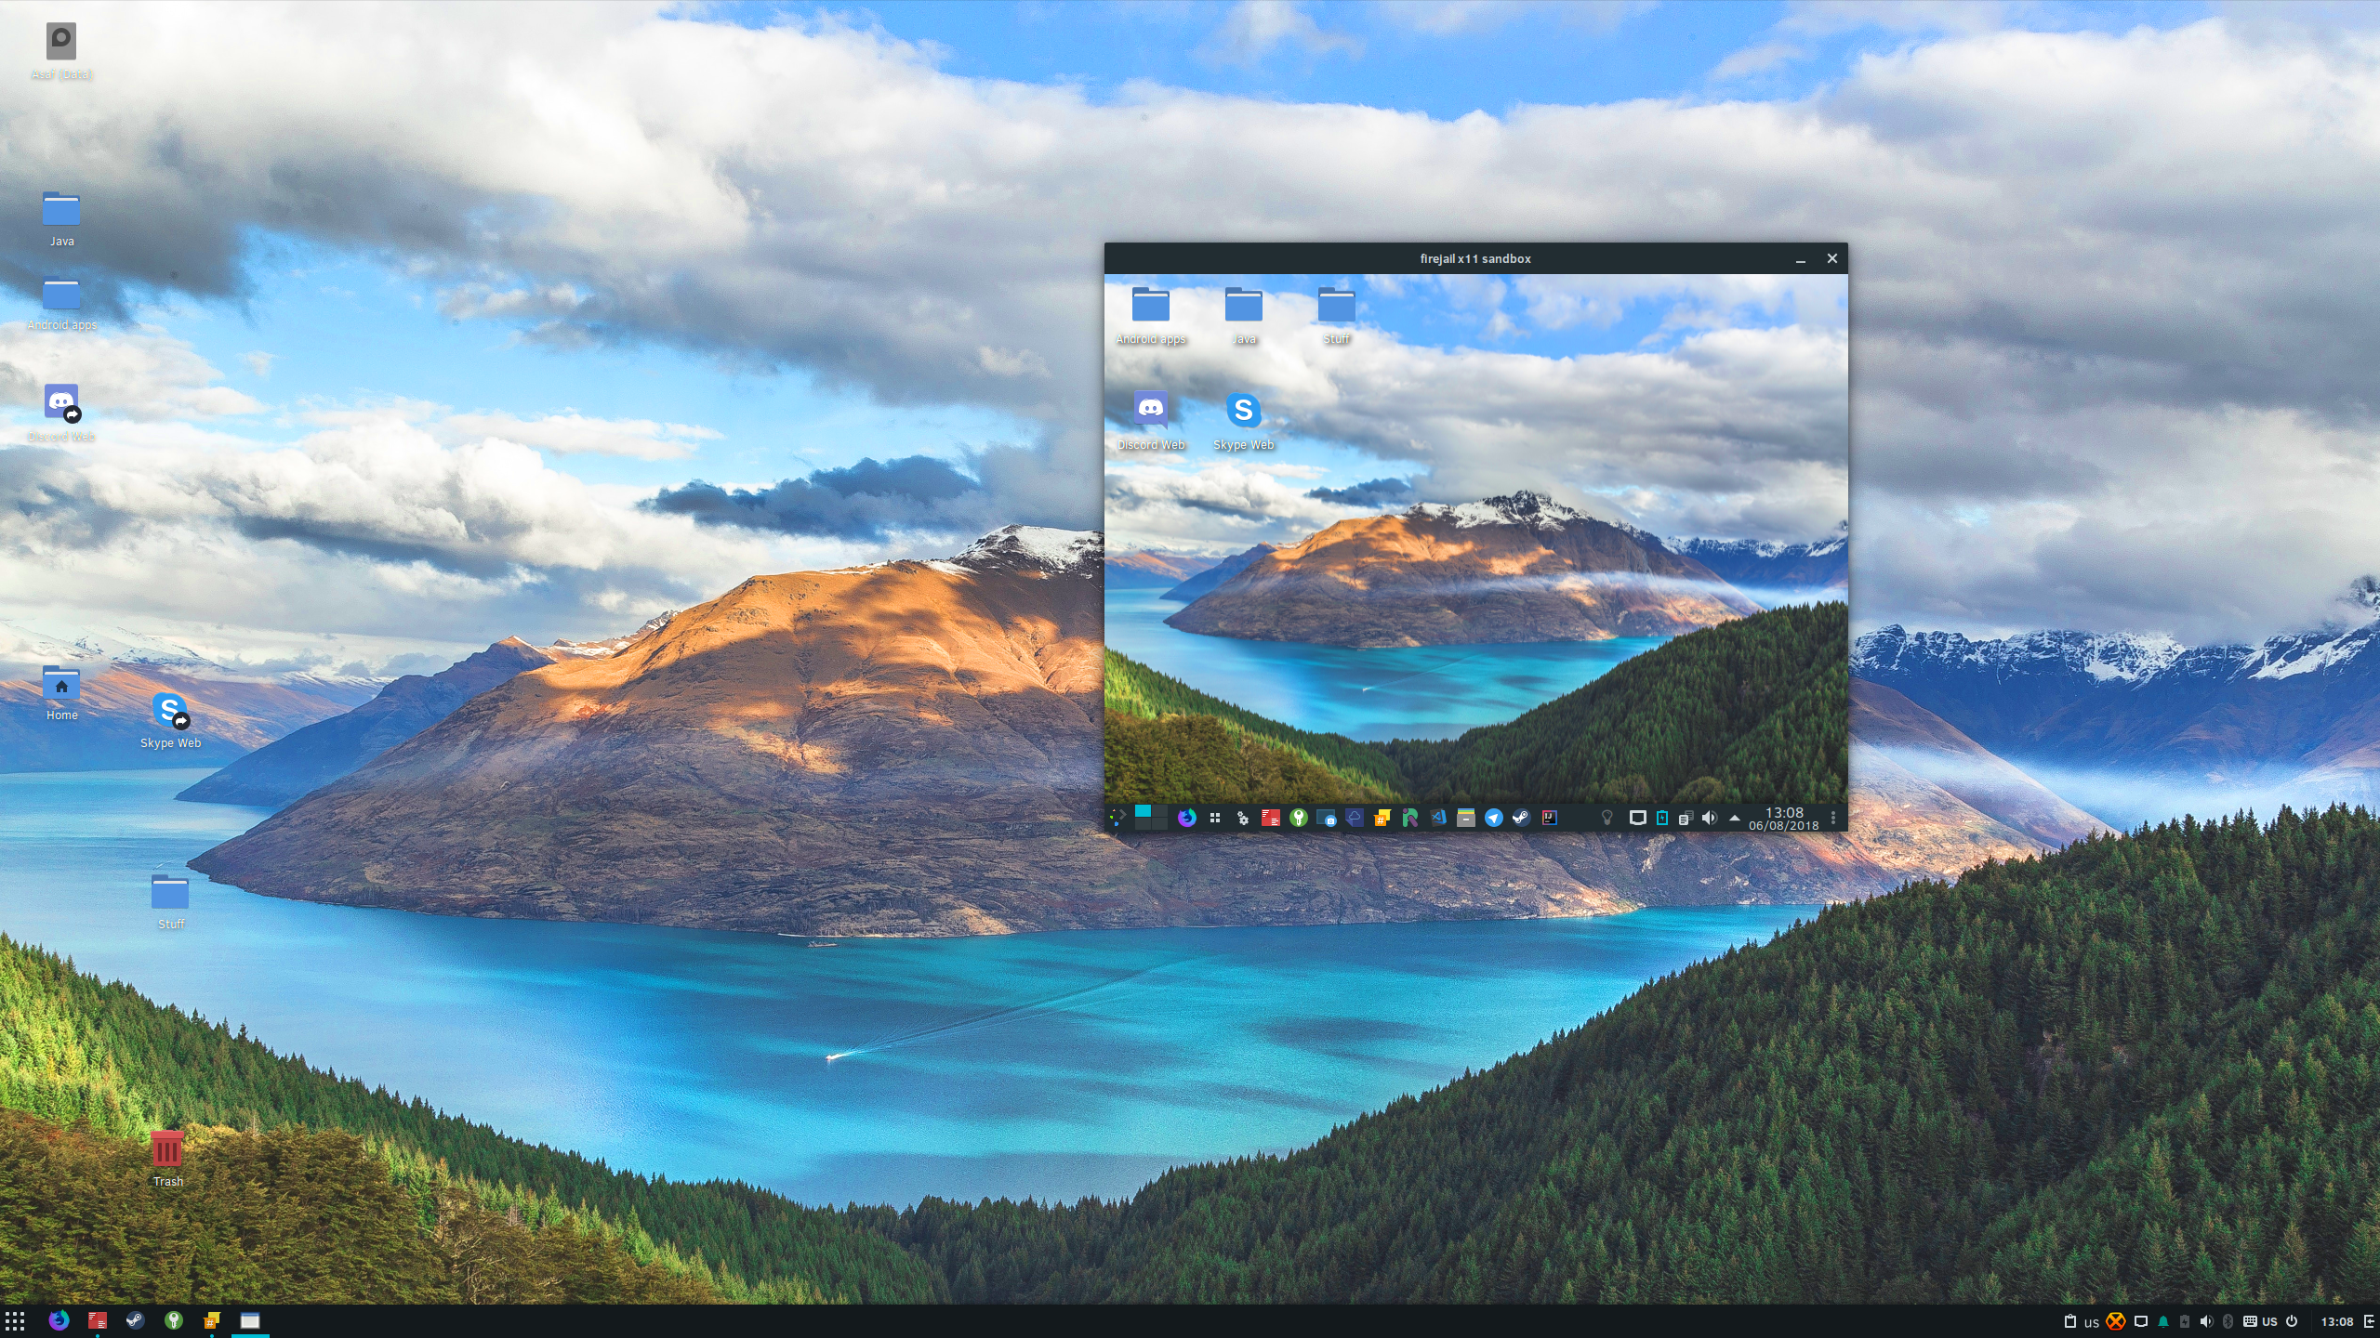Open display tray icon in the sandbox panel
2380x1338 pixels.
tap(1638, 818)
